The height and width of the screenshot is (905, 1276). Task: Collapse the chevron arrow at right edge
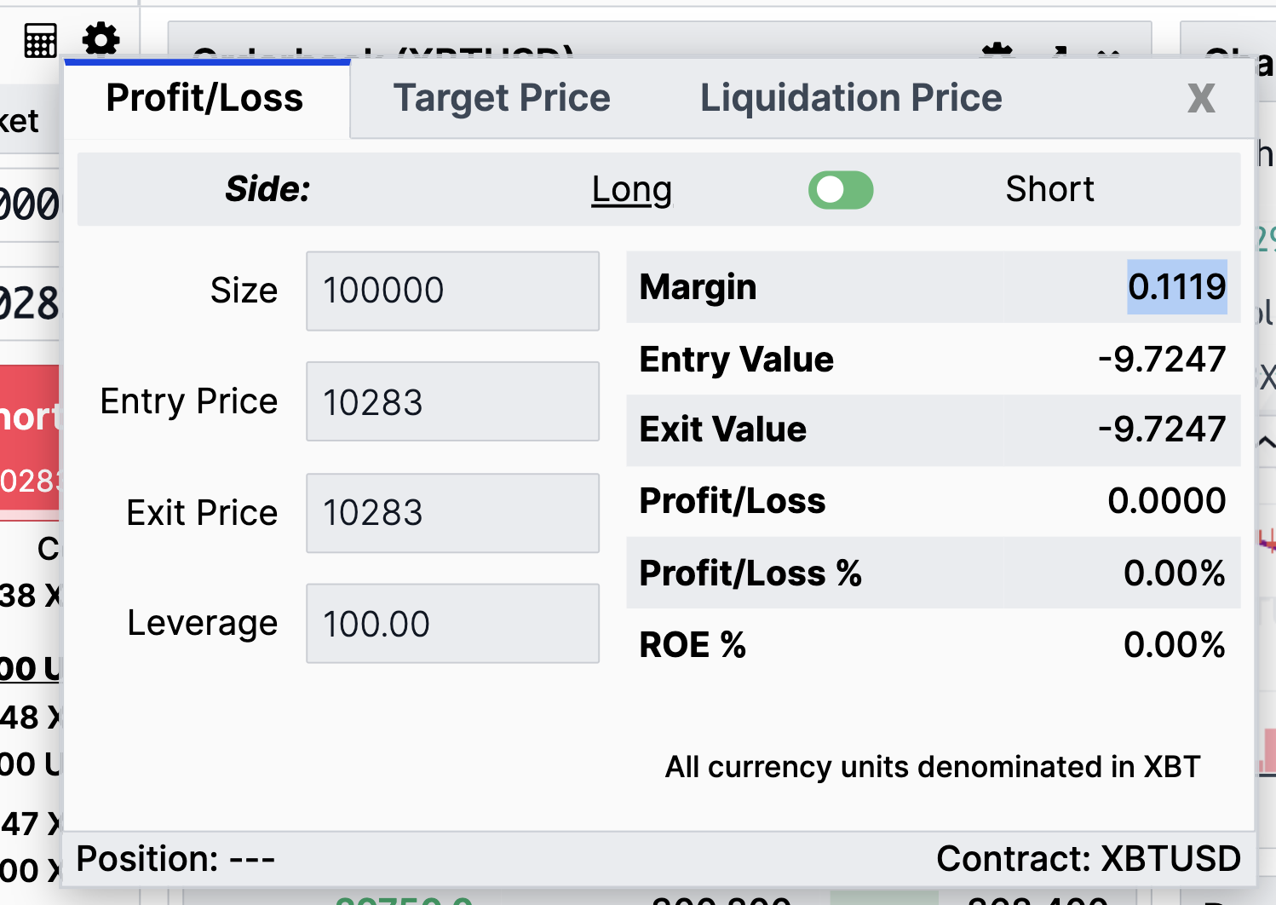point(1267,441)
